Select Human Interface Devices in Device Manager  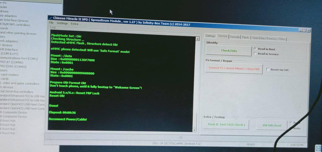[14, 20]
